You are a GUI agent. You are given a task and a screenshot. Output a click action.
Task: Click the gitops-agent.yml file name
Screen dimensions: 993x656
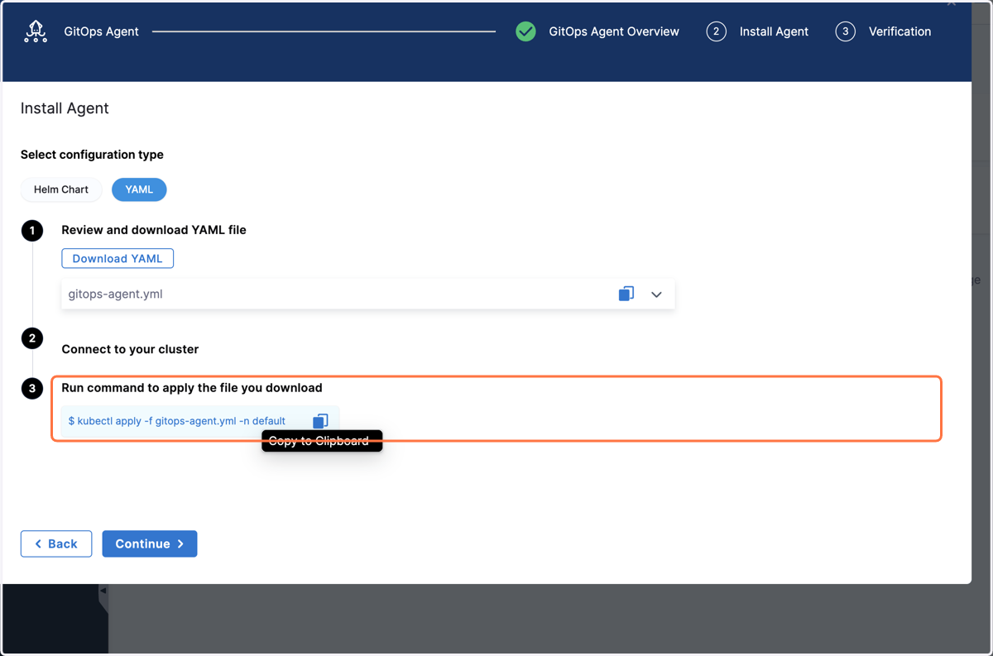(115, 294)
